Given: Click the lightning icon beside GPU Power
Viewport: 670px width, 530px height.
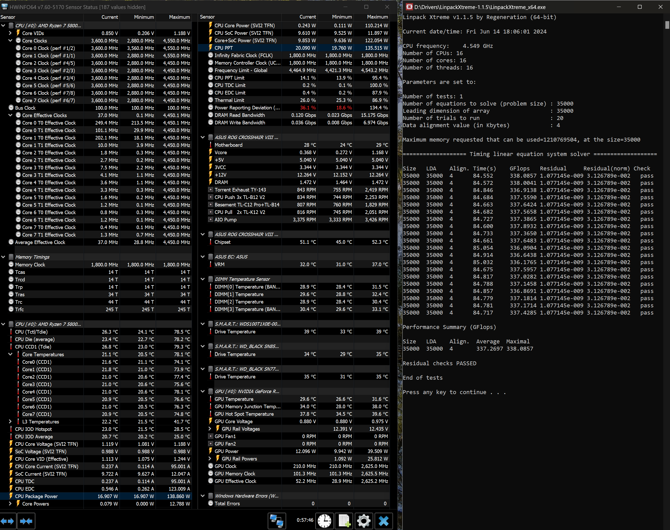Looking at the screenshot, I should tap(210, 451).
